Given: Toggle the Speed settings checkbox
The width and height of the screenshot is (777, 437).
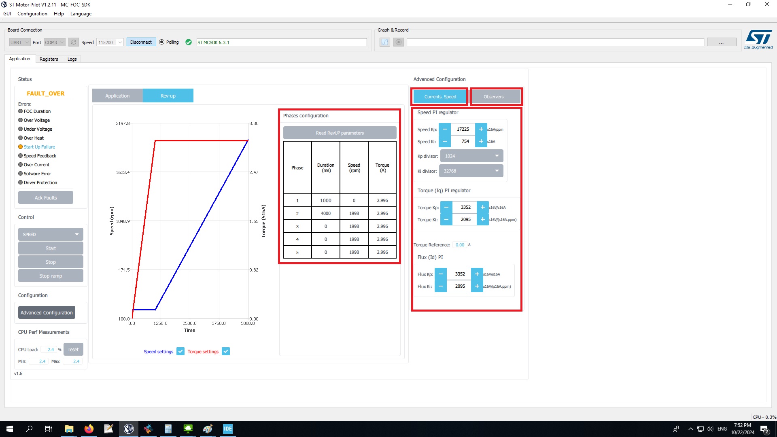Looking at the screenshot, I should [x=180, y=351].
